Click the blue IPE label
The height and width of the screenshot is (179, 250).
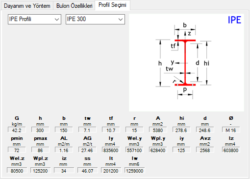coord(234,20)
